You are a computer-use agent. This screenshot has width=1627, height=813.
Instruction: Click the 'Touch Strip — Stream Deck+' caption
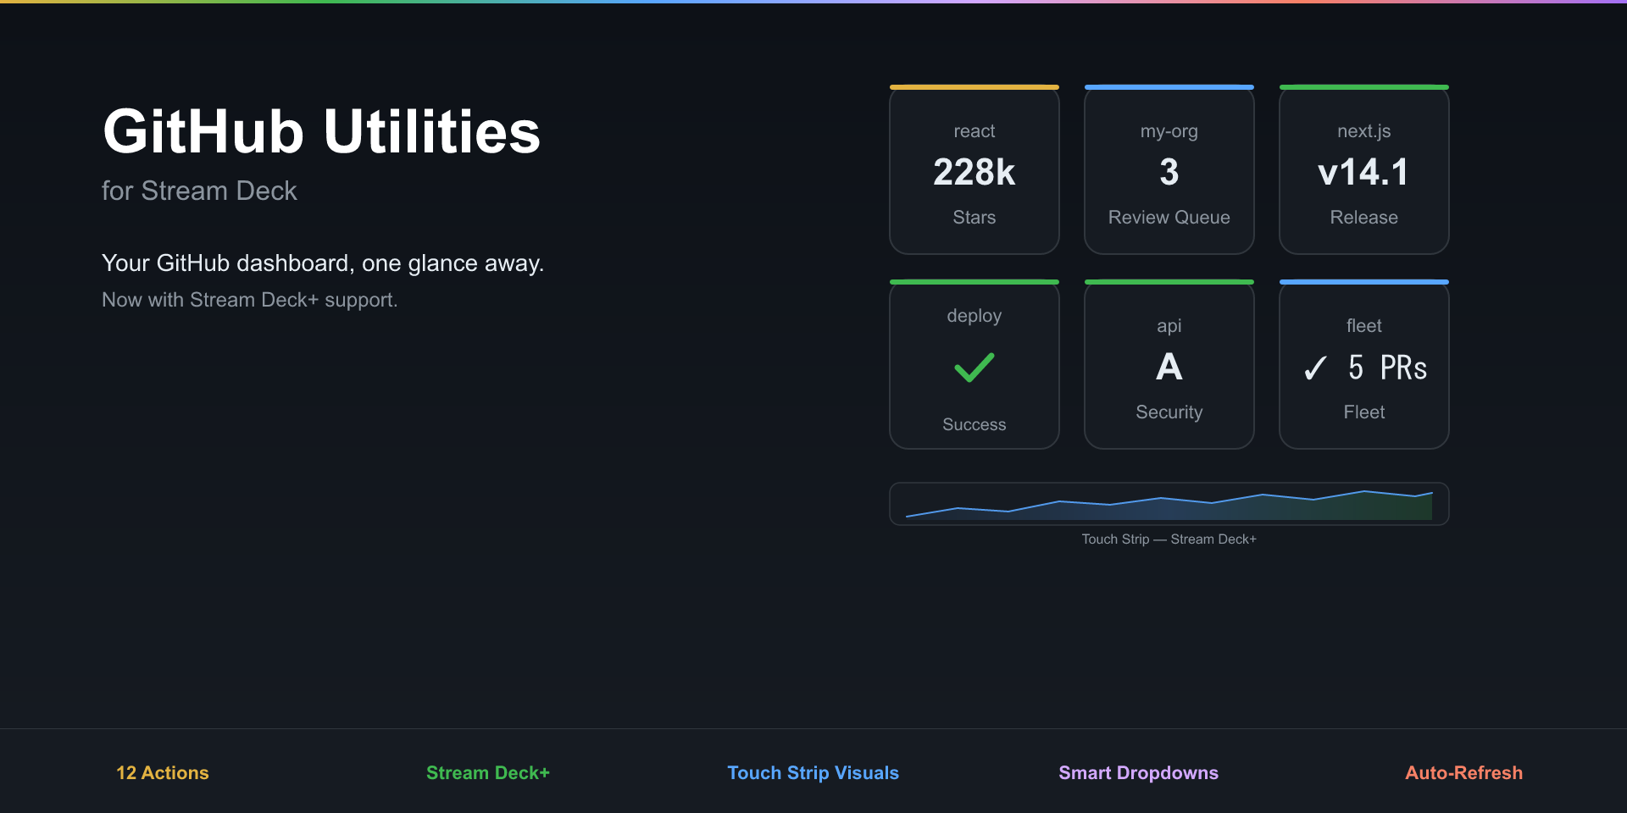tap(1169, 539)
